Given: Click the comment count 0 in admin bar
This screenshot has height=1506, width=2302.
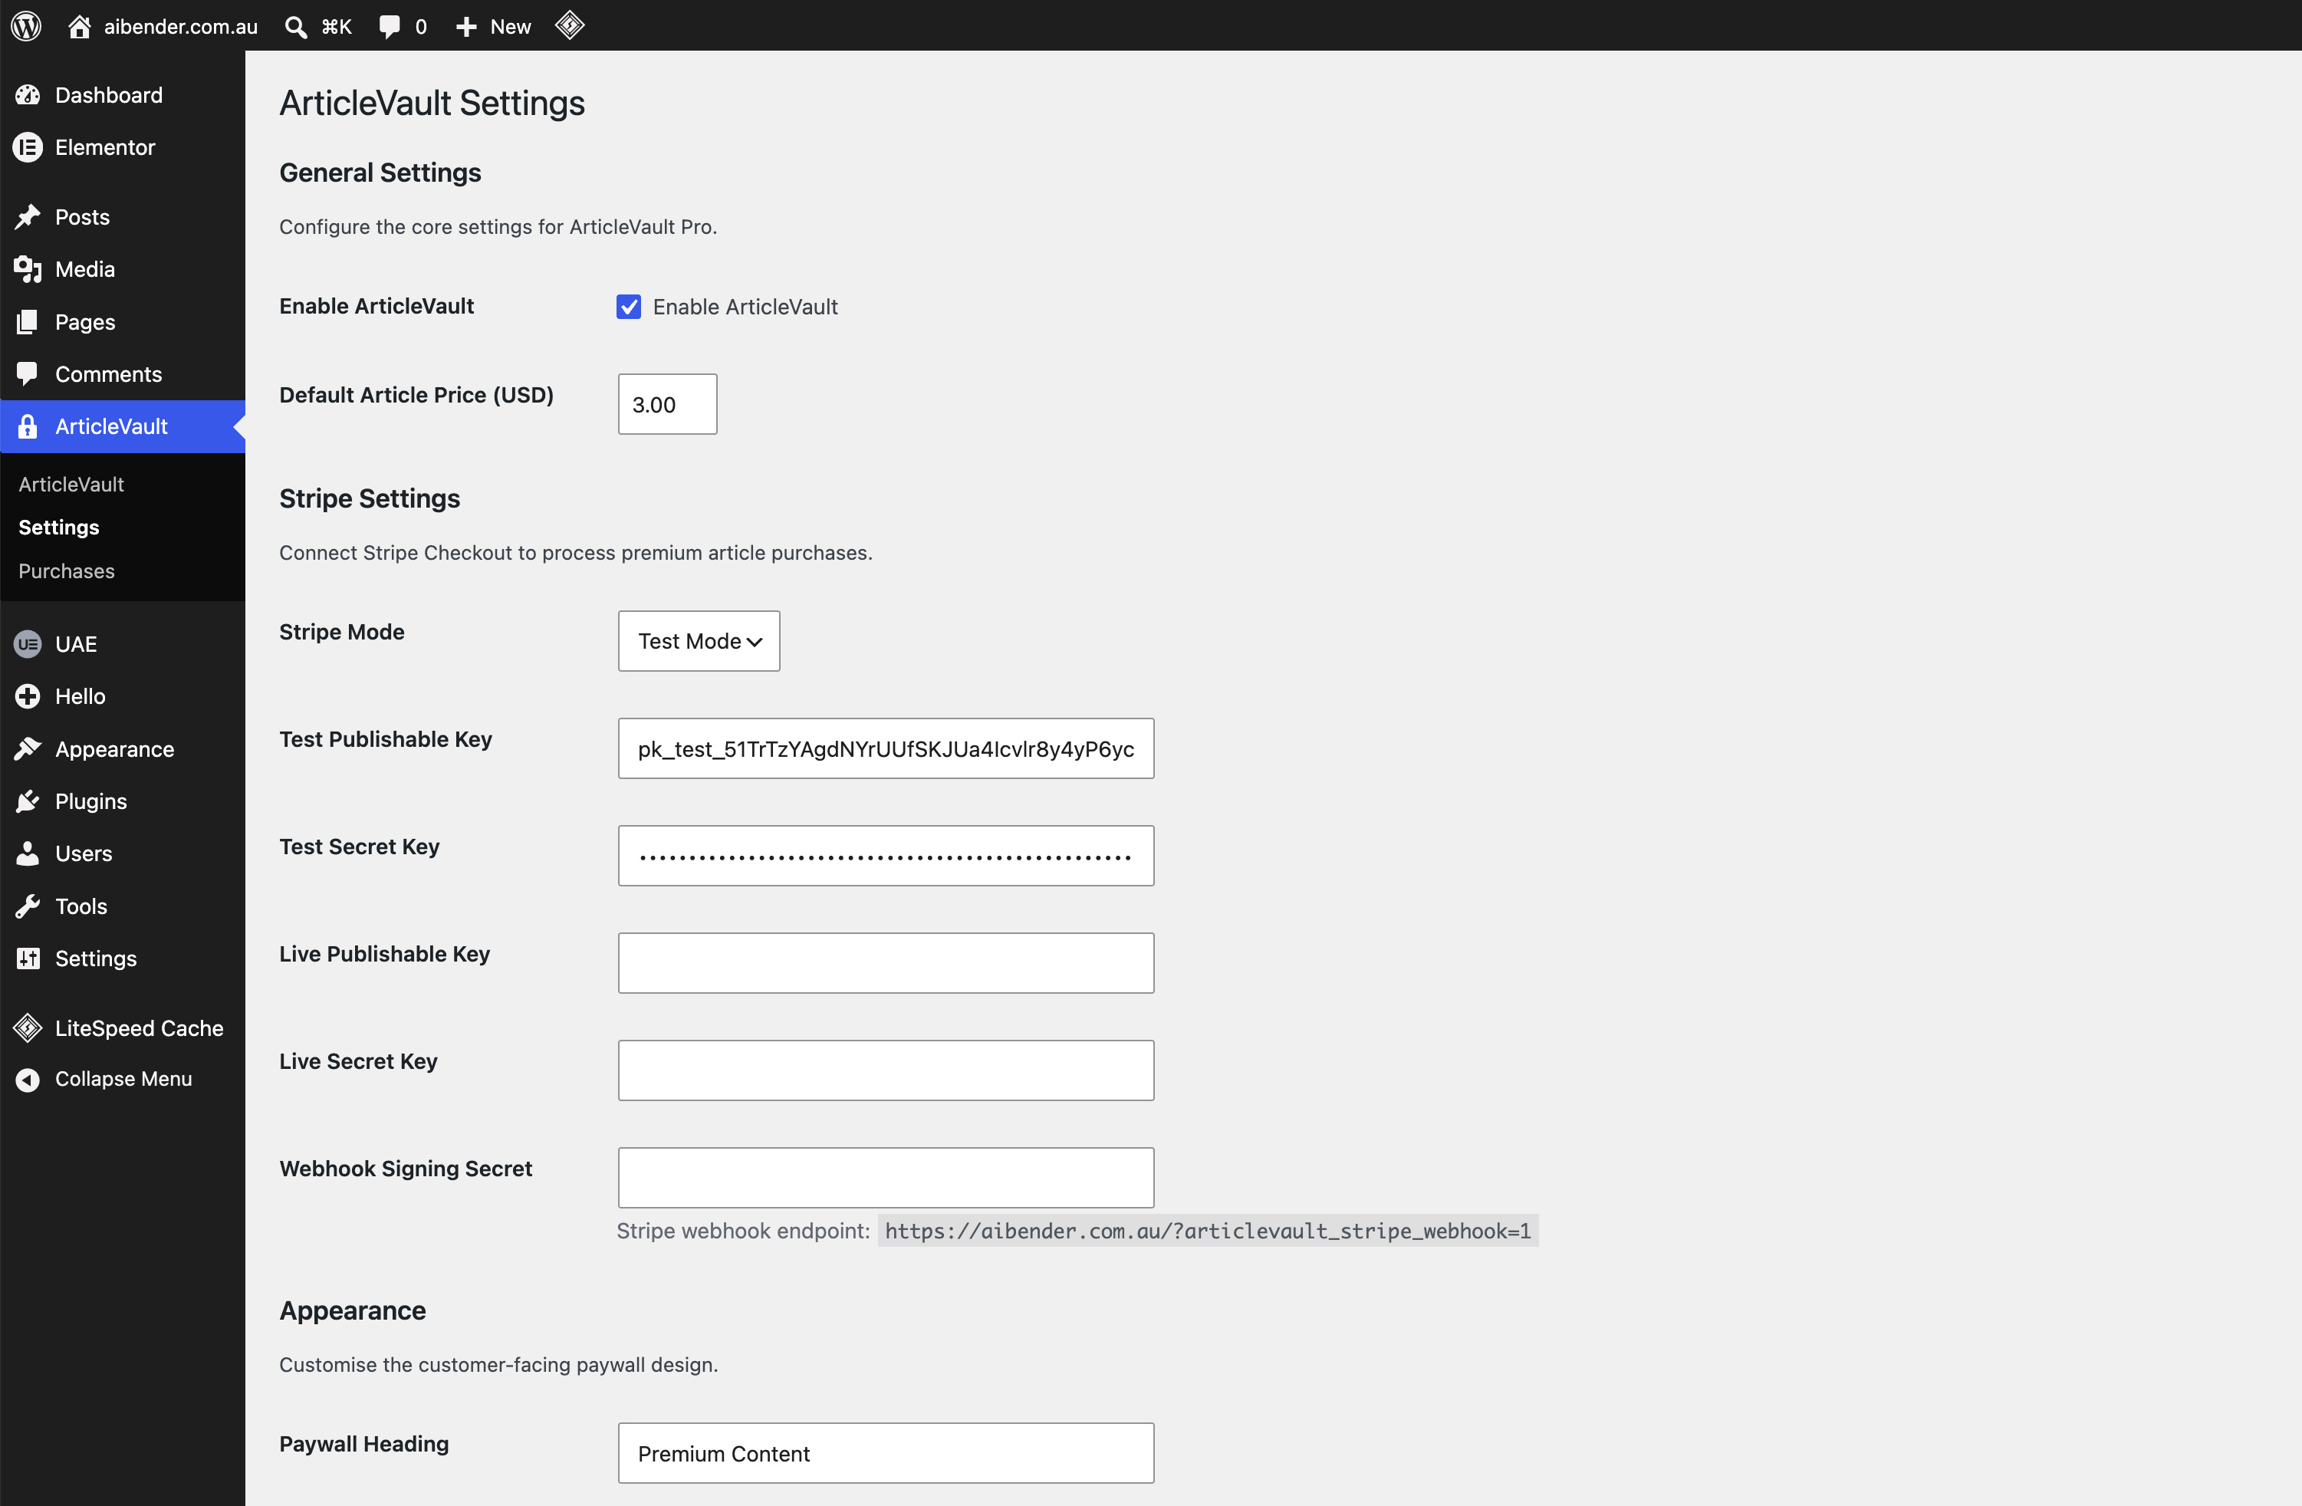Looking at the screenshot, I should point(421,27).
